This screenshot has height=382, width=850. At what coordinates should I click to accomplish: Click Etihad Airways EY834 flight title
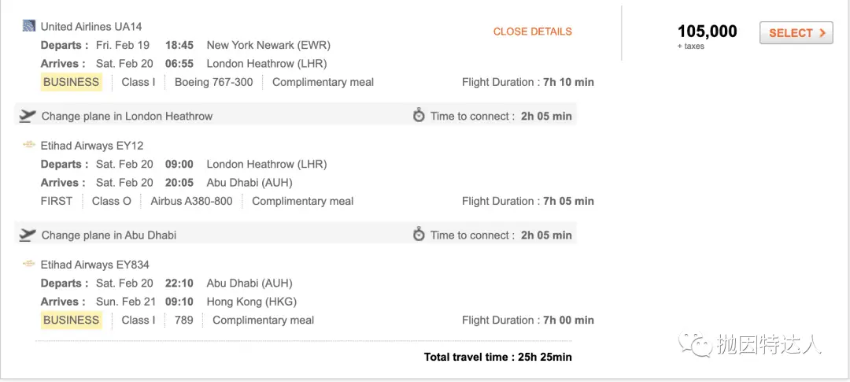[x=95, y=265]
